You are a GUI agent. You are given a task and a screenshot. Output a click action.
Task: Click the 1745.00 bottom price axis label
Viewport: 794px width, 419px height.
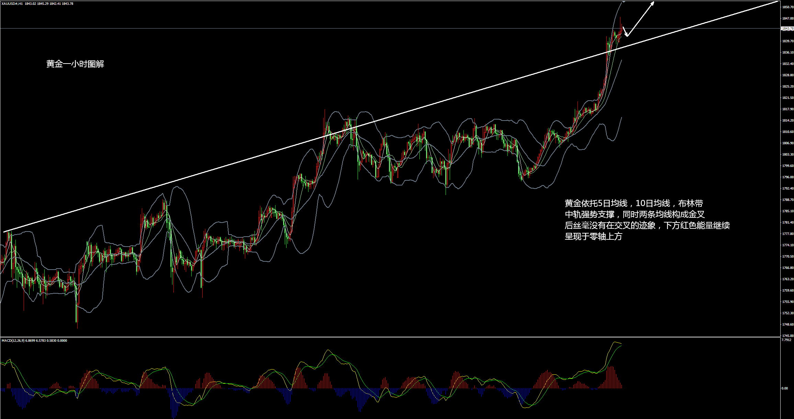787,336
